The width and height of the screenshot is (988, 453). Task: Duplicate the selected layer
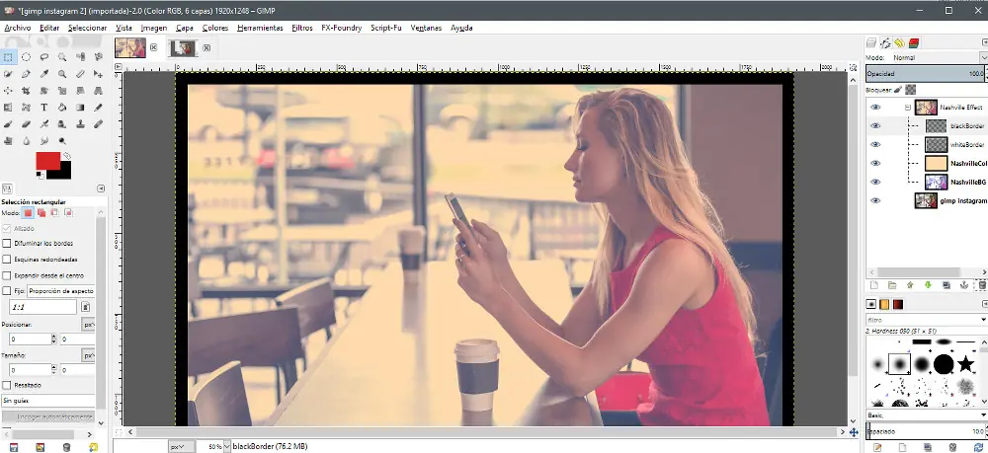[946, 285]
